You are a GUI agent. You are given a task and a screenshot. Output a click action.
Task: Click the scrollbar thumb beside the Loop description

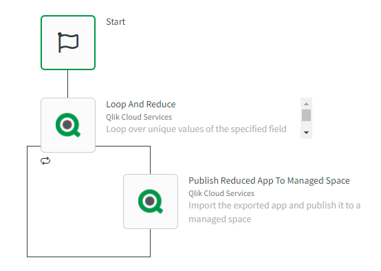307,115
